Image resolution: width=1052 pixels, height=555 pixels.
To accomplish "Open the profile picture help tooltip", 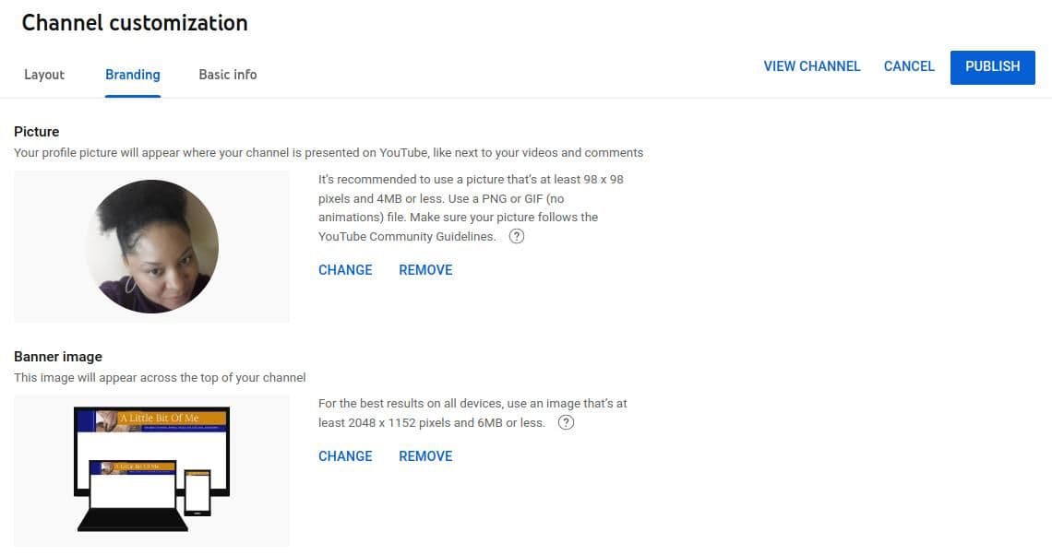I will point(516,236).
